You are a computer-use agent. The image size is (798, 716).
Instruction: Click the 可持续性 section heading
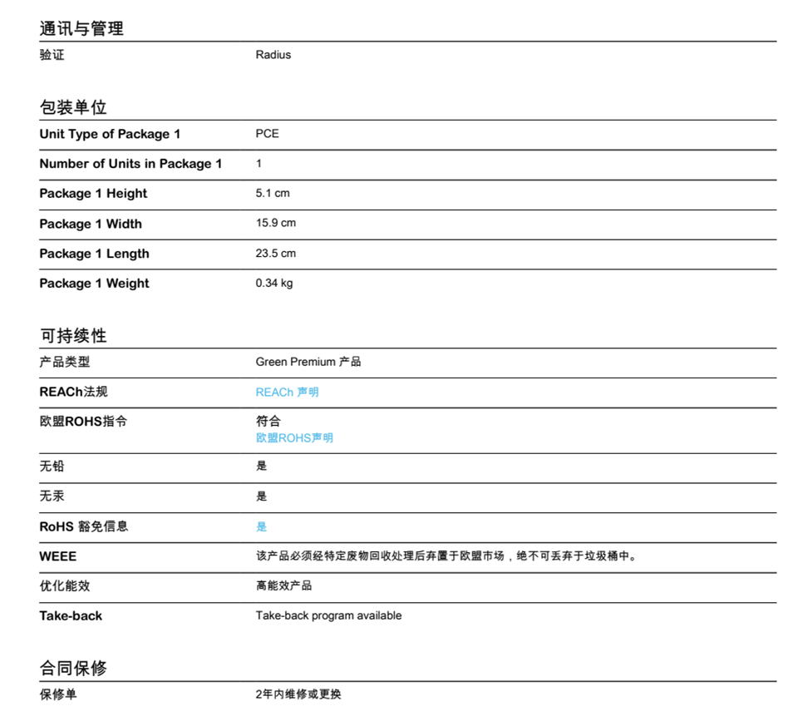[73, 336]
